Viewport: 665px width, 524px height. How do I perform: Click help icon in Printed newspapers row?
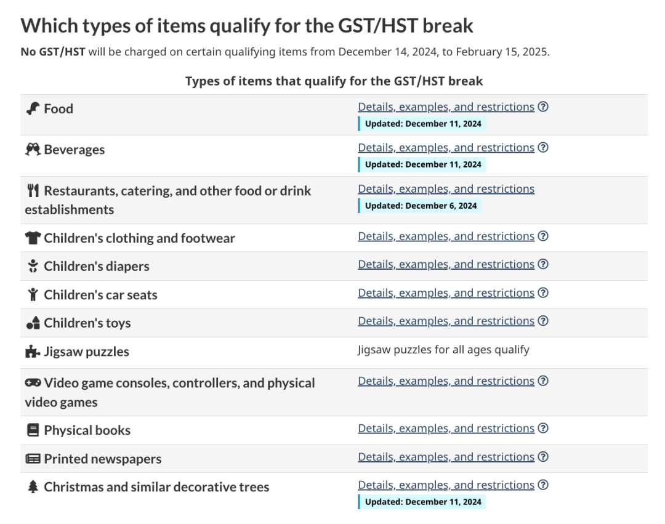coord(543,457)
